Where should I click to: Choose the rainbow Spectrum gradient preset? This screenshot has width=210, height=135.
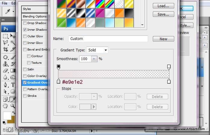(100, 4)
